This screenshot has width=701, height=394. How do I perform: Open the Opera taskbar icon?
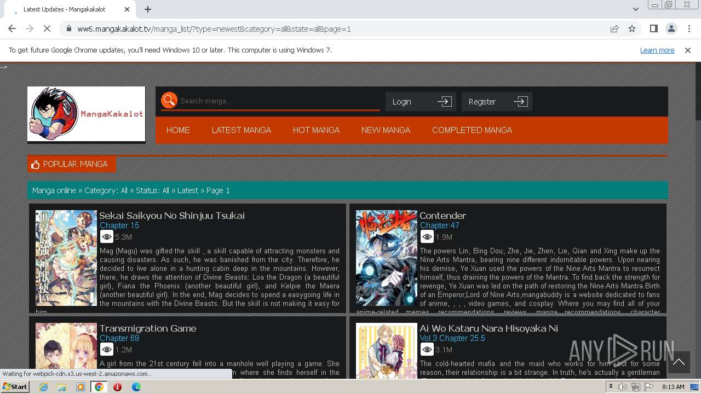tap(117, 387)
